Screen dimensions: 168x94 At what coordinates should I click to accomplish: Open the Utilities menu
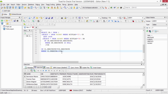(x=59, y=5)
